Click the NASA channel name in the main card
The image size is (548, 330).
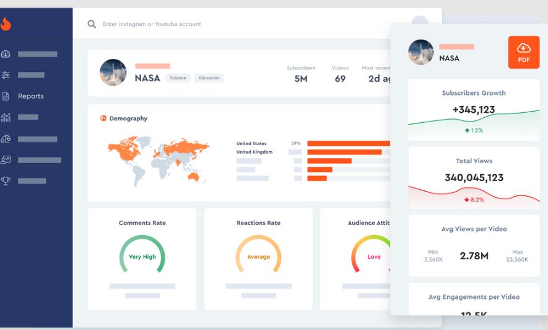[x=147, y=78]
